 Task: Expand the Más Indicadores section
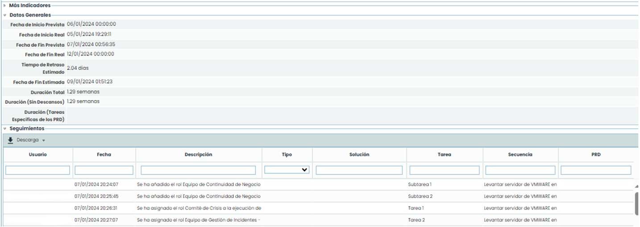coord(5,5)
